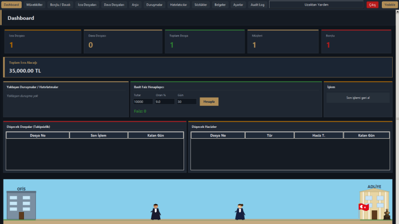Focus the Tutar amount field
Viewport: 399px width, 224px height.
pos(143,102)
